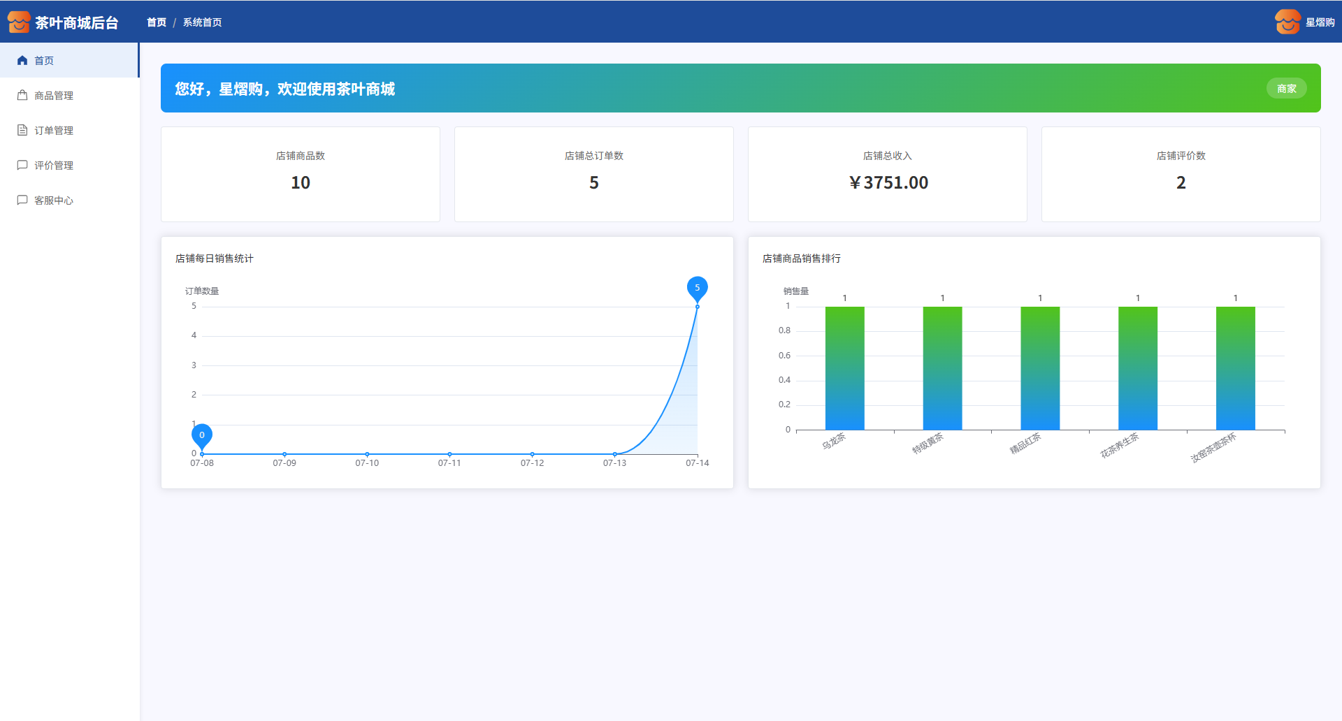1342x721 pixels.
Task: Click the 星熠购 username in header
Action: pos(1320,22)
